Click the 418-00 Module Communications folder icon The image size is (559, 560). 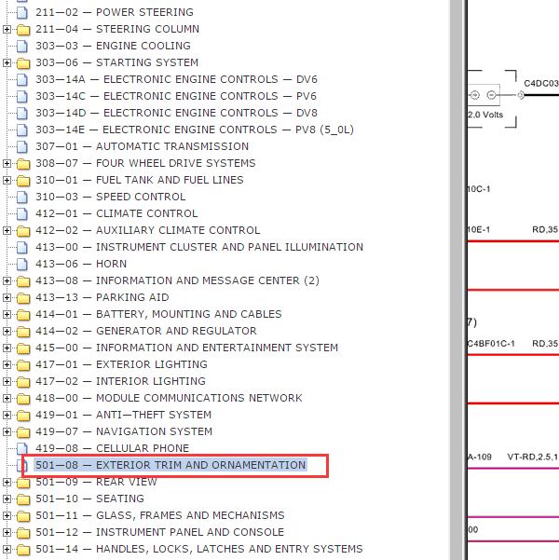pos(23,399)
